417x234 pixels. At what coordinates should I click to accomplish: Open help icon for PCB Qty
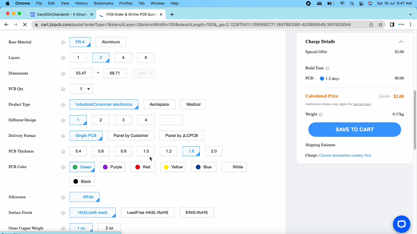[63, 89]
